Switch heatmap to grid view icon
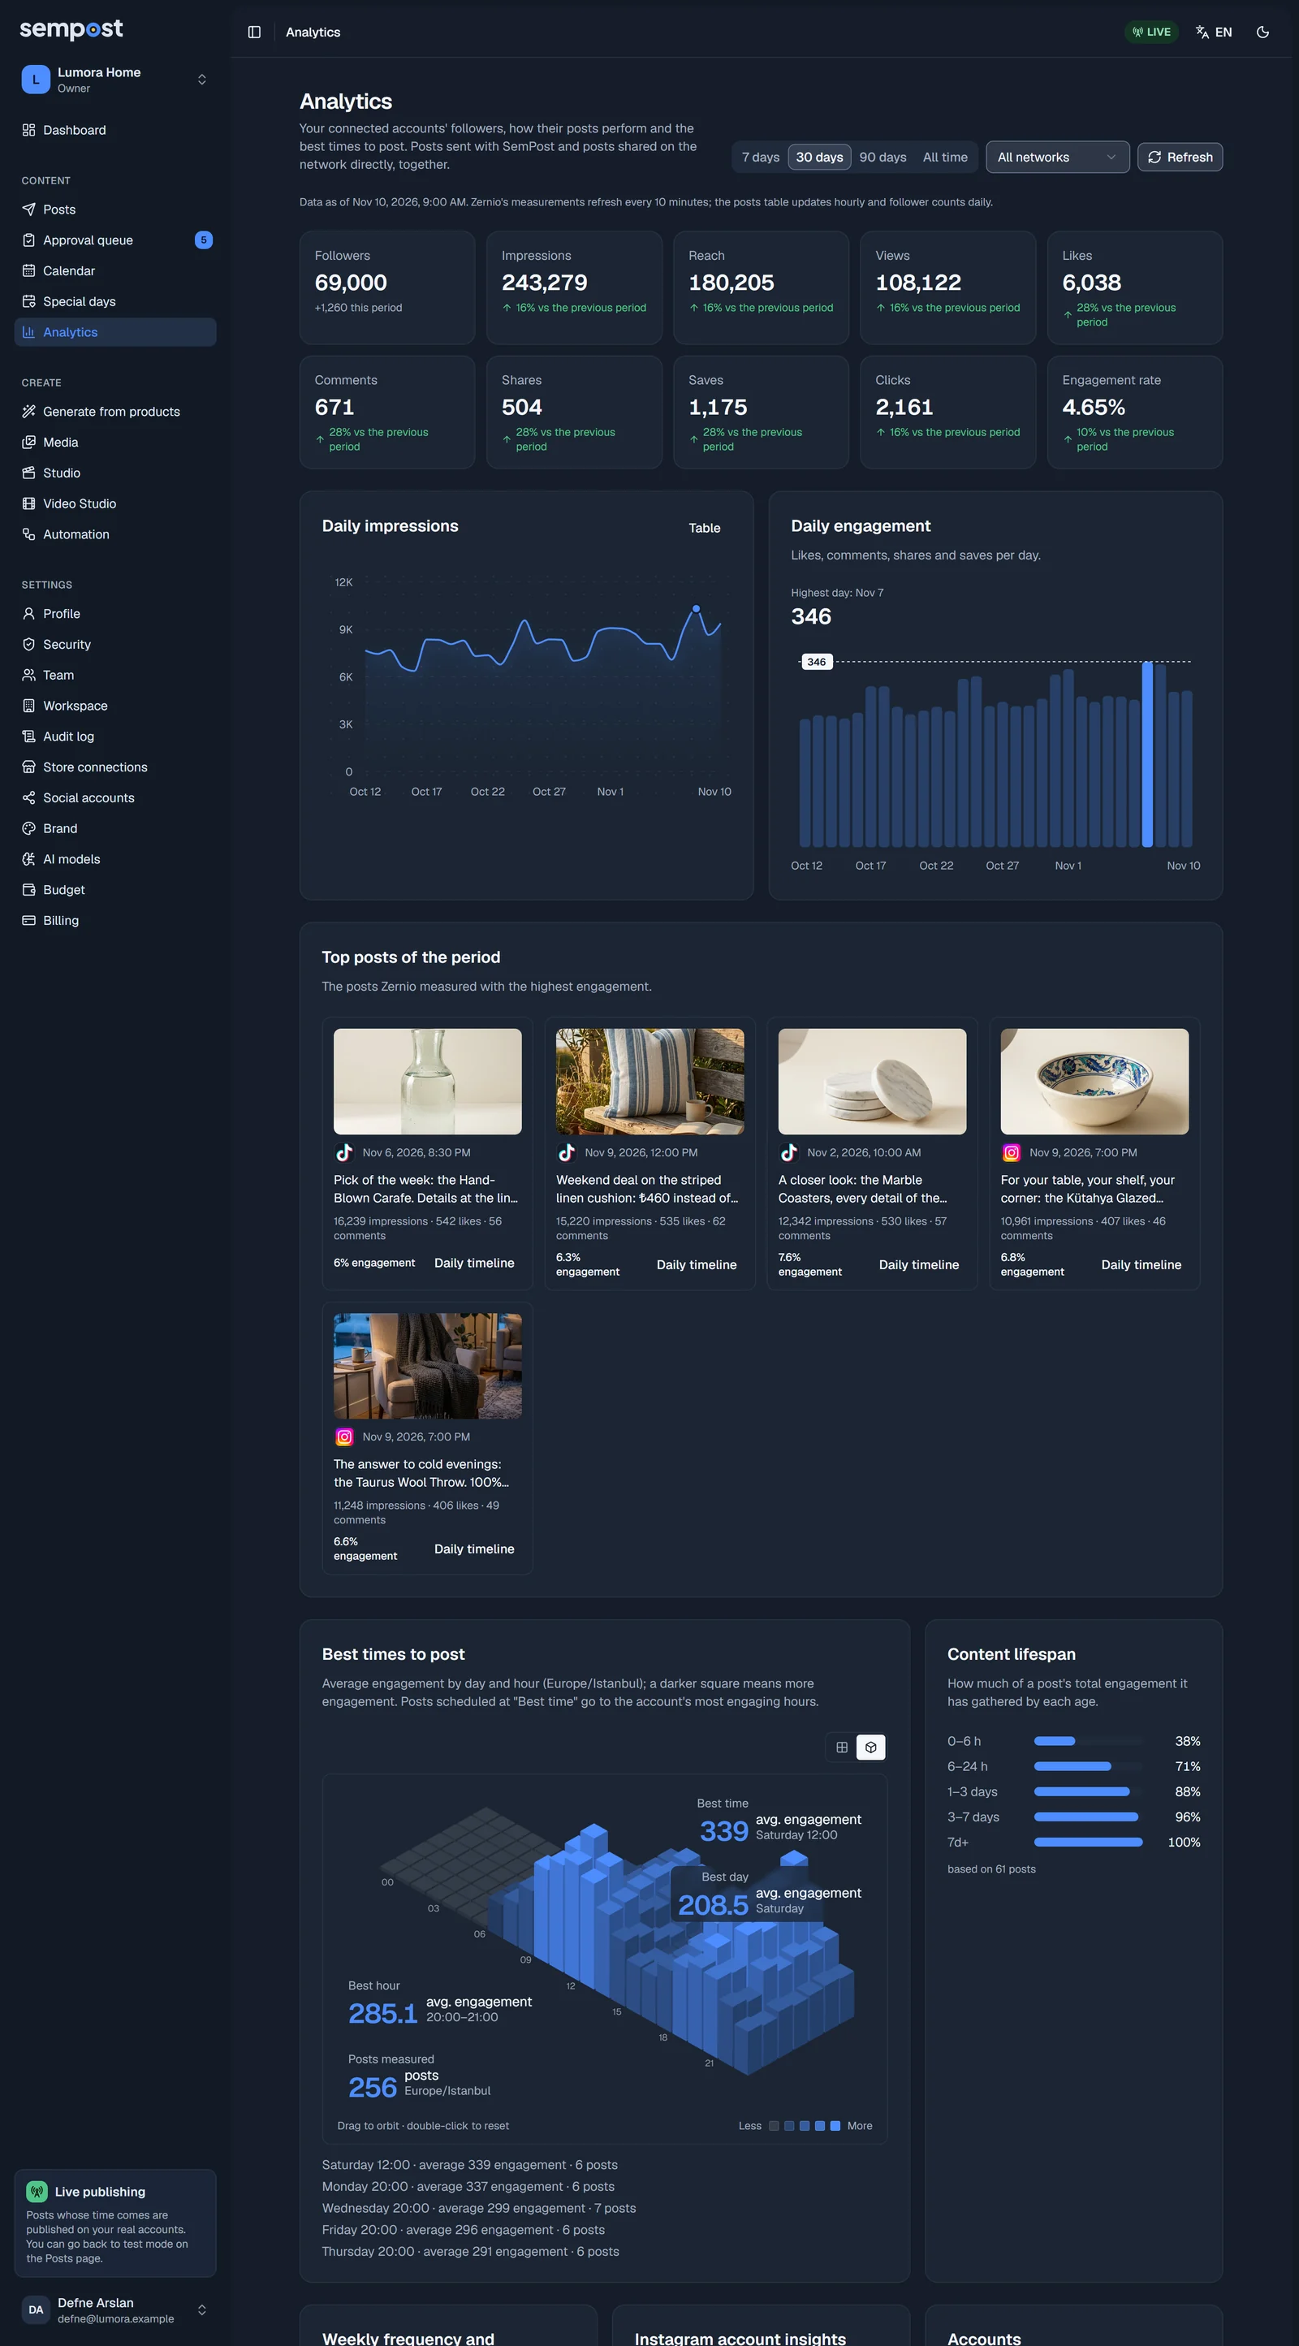The height and width of the screenshot is (2346, 1299). (841, 1747)
